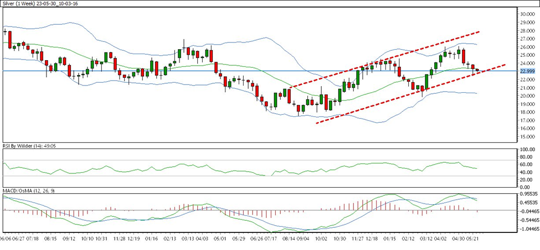Click the 01/16 date label

(x=151, y=238)
